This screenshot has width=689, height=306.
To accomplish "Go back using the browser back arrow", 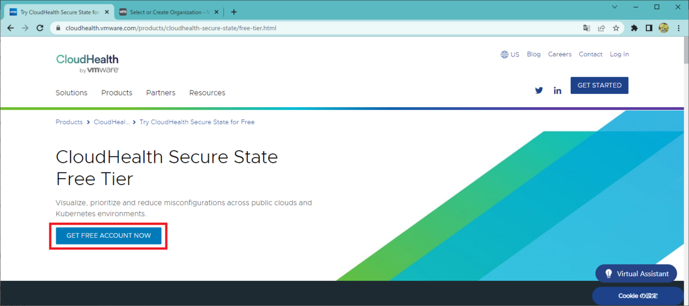I will [10, 28].
